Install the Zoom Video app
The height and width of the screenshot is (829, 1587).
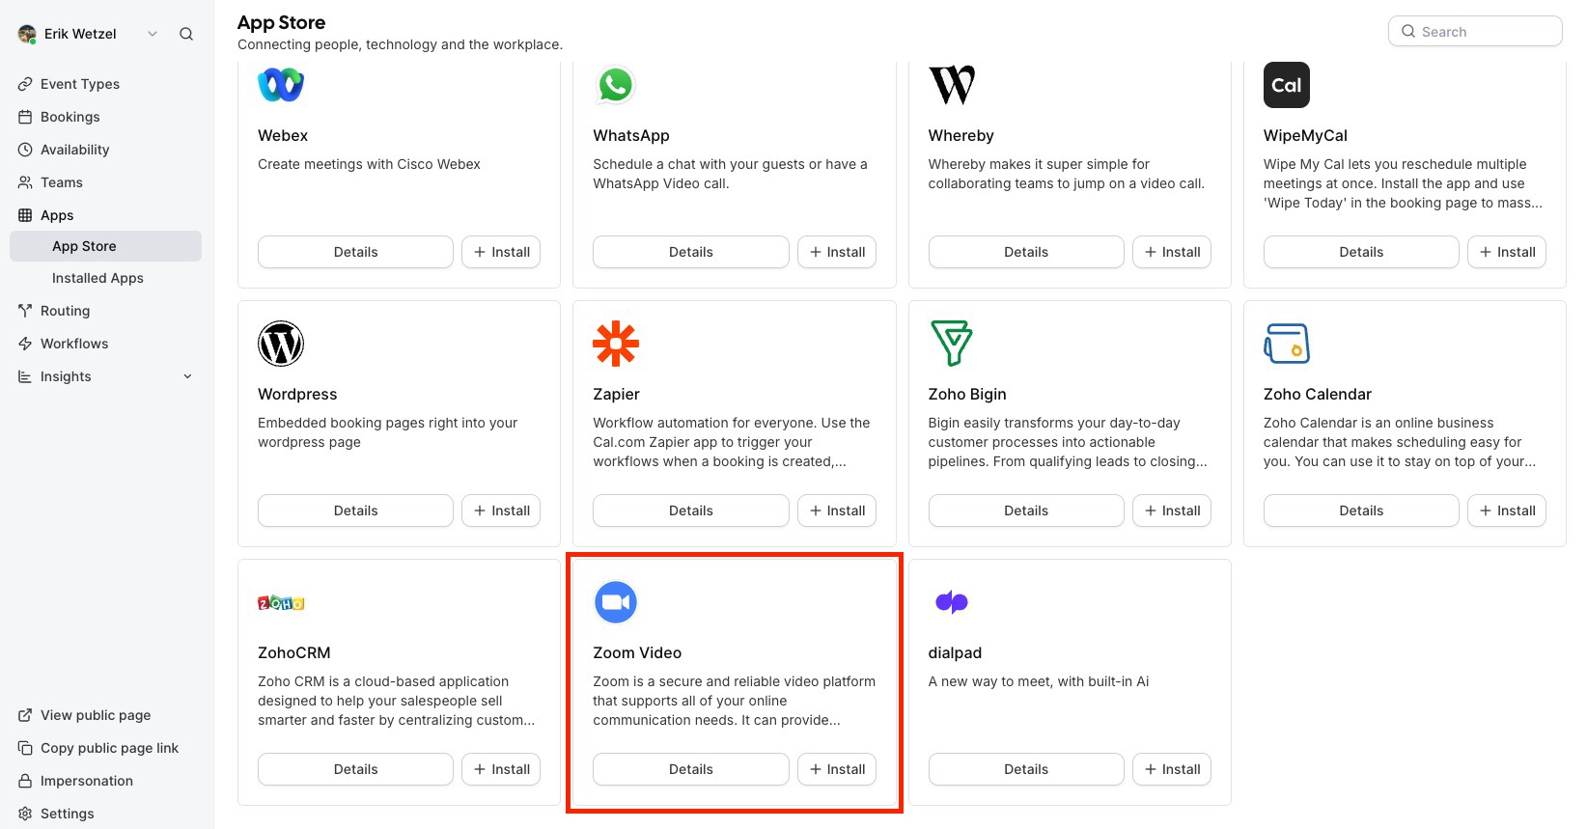tap(837, 769)
